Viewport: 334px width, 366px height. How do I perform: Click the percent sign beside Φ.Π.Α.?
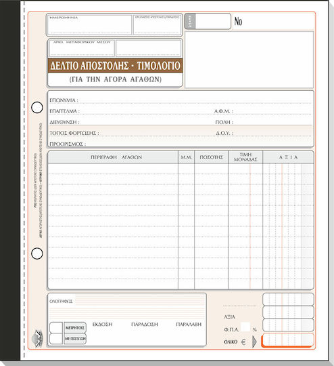255,329
